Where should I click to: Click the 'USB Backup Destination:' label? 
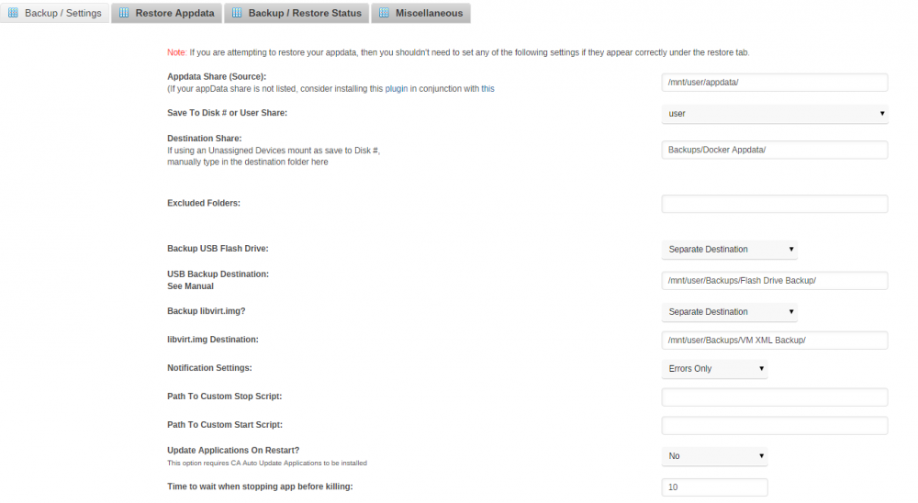coord(218,274)
